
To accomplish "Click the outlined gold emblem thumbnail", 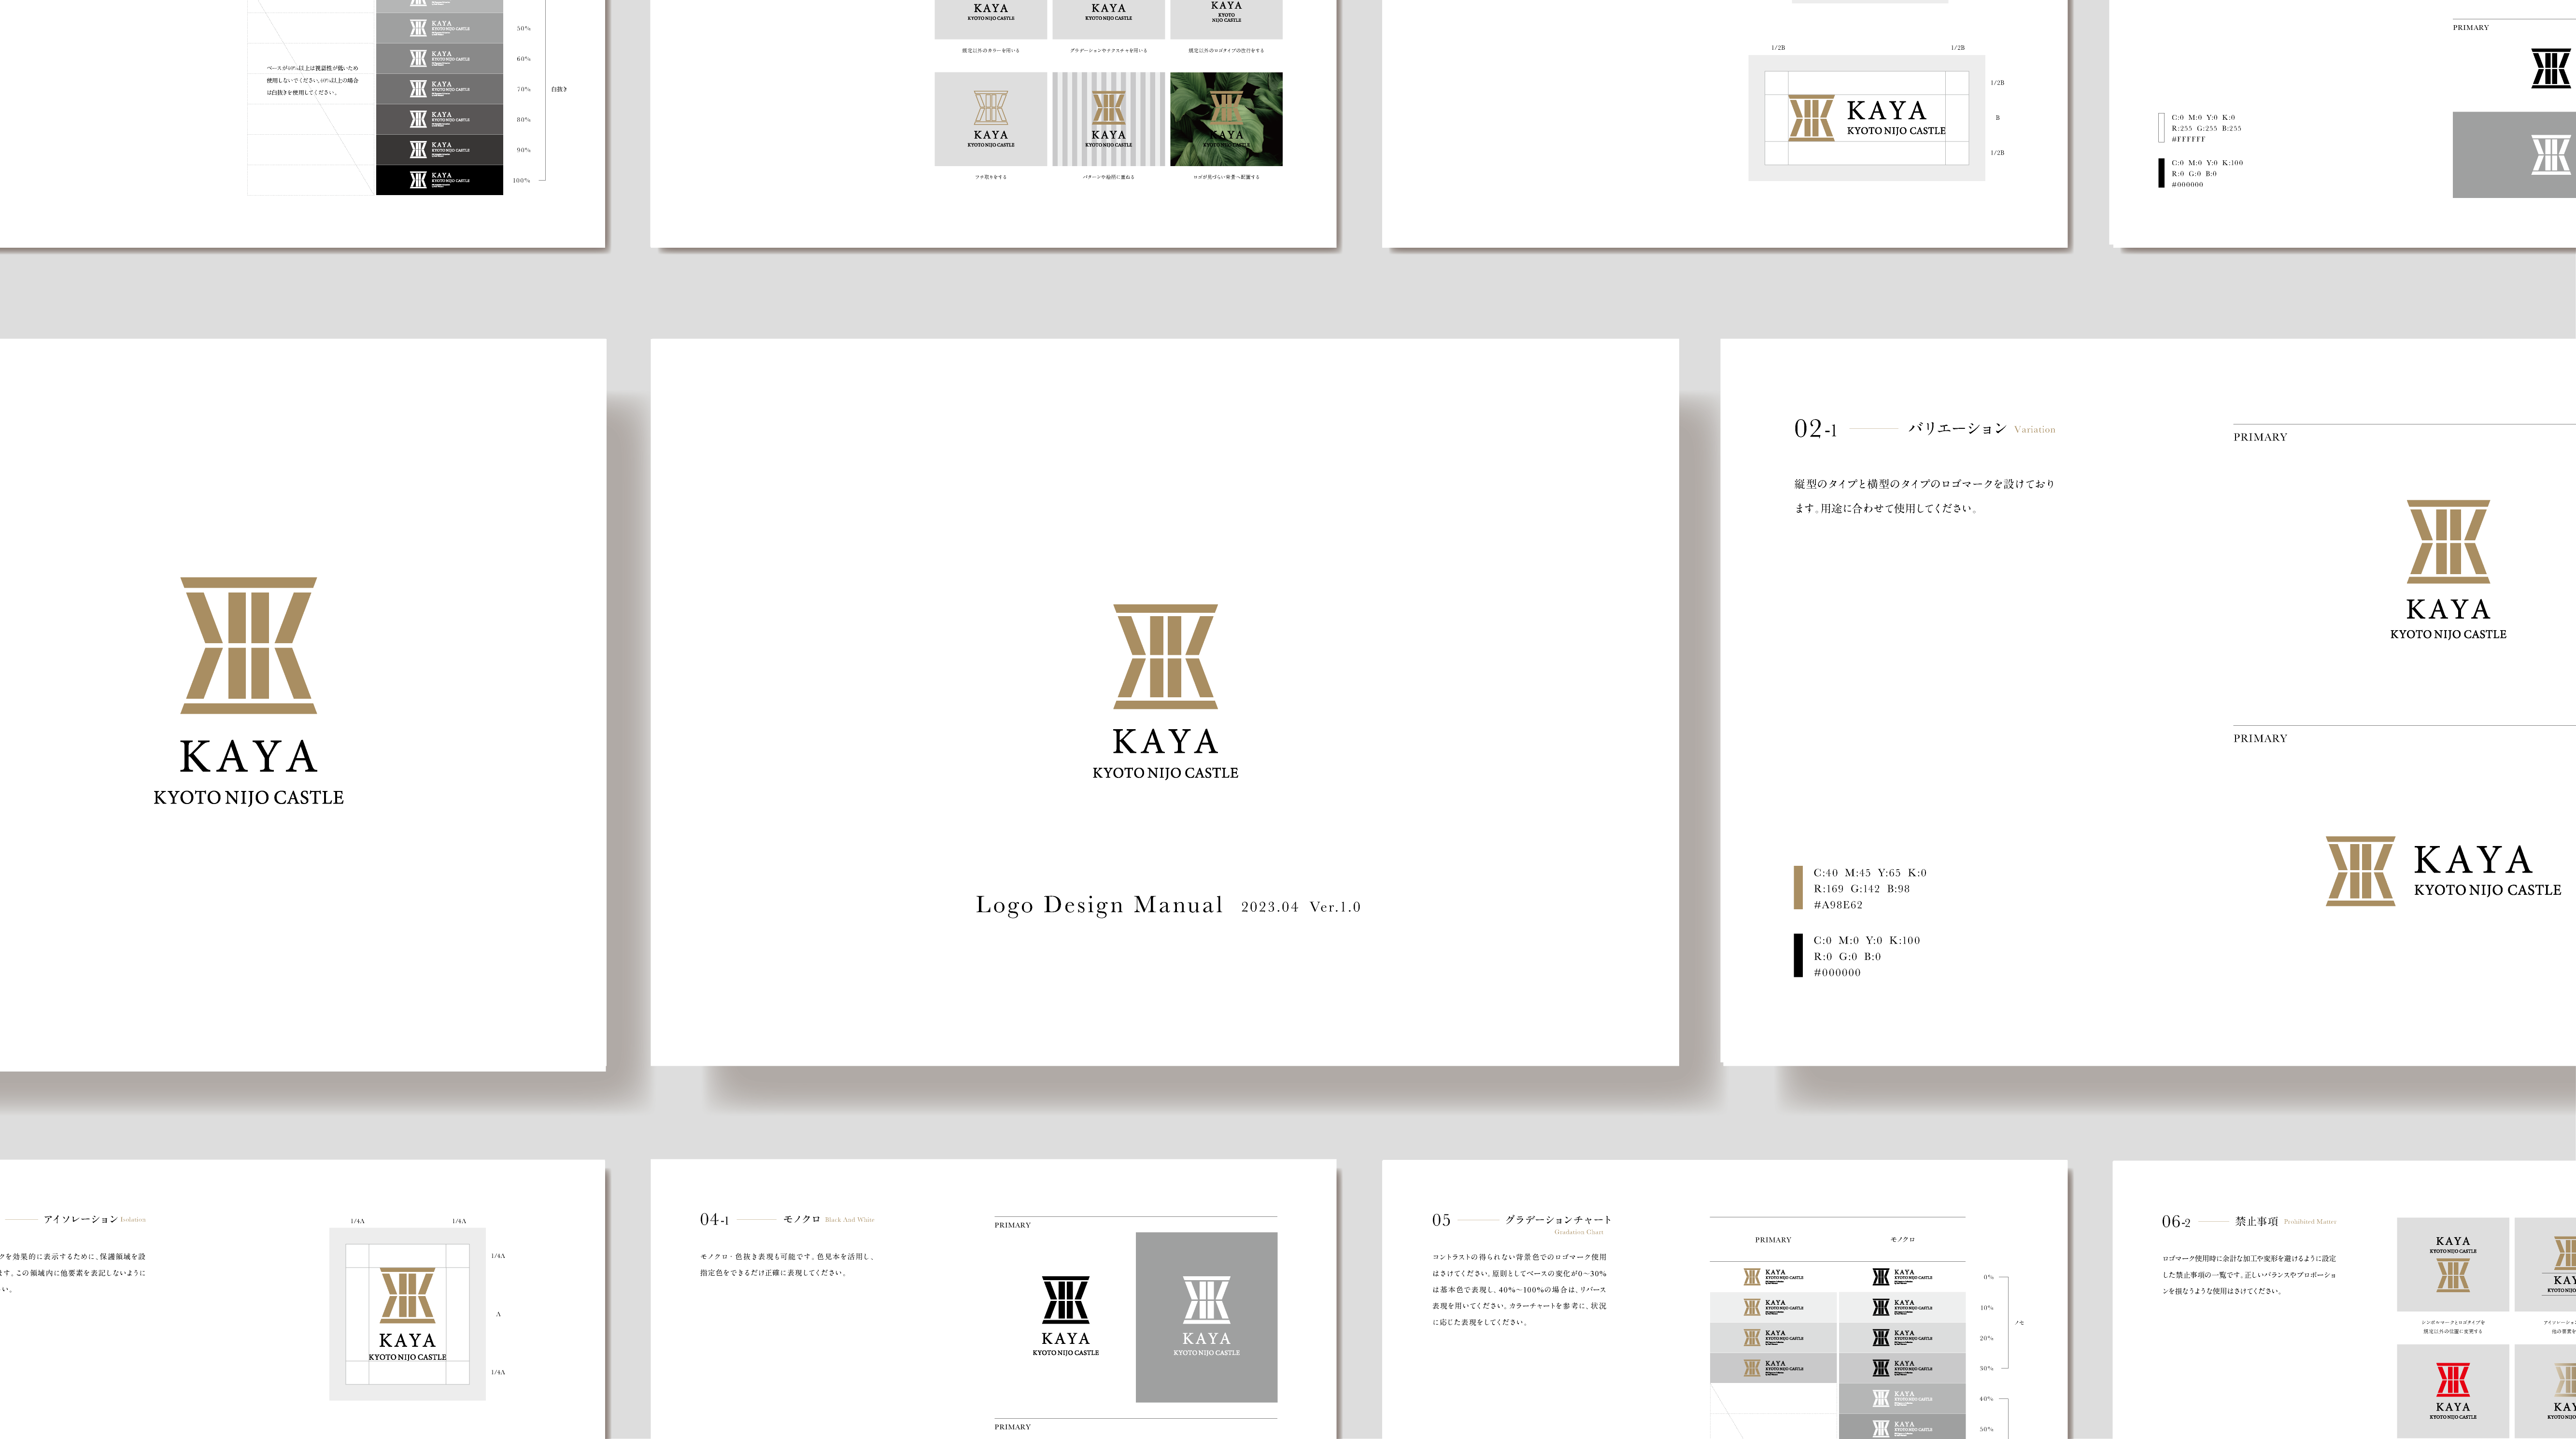I will tap(990, 108).
